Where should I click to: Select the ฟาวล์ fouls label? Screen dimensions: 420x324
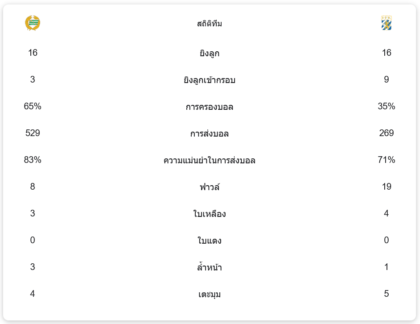[x=210, y=187]
